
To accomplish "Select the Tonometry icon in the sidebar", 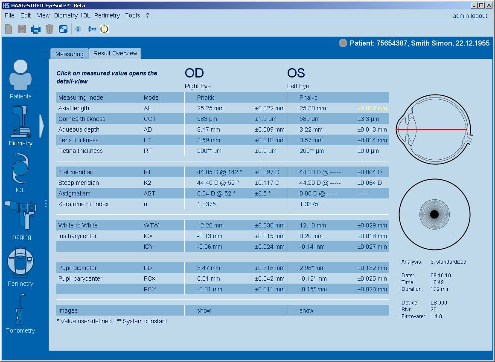I will pyautogui.click(x=20, y=313).
